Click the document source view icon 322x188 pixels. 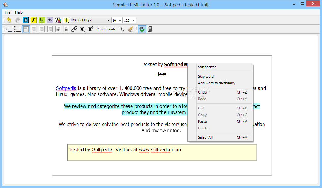point(150,29)
